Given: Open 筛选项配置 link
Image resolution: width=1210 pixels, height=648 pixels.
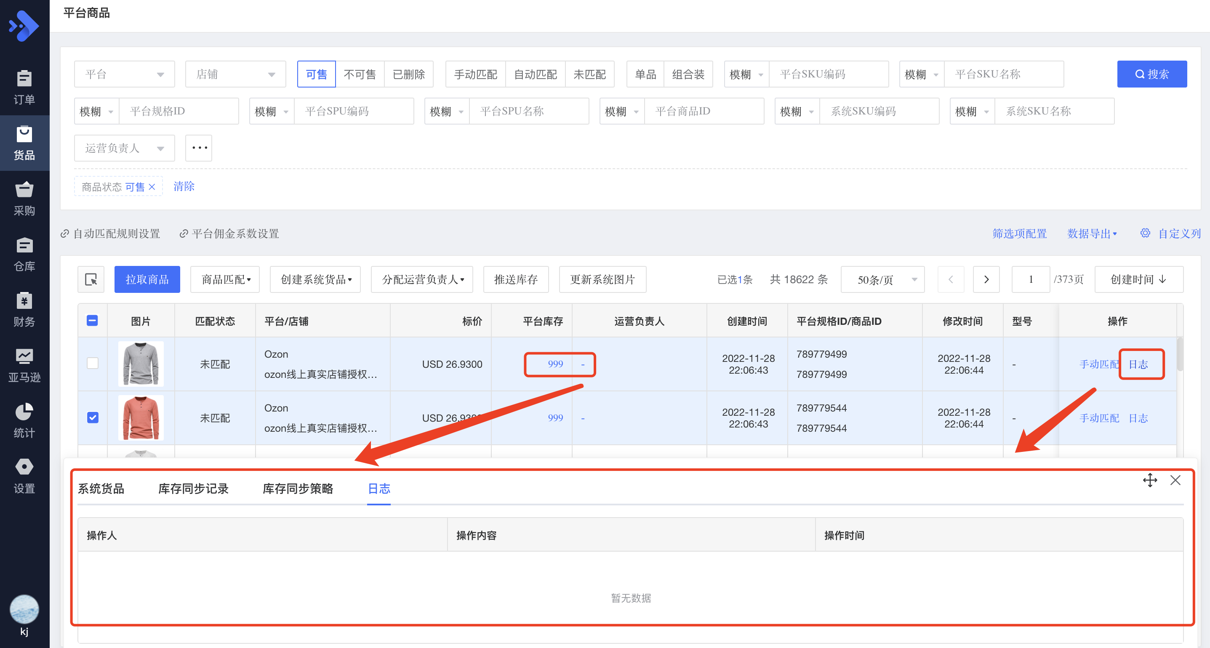Looking at the screenshot, I should tap(1019, 234).
